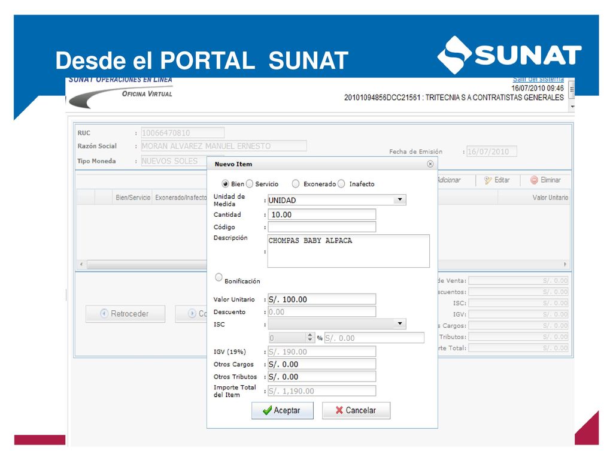
Task: Click the Descuento field
Action: click(321, 311)
